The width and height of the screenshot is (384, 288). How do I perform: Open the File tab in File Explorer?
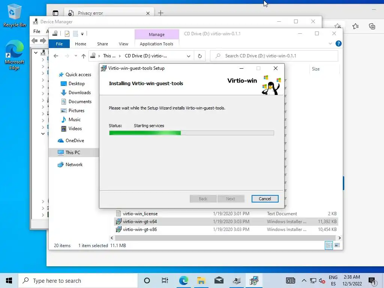tap(59, 44)
